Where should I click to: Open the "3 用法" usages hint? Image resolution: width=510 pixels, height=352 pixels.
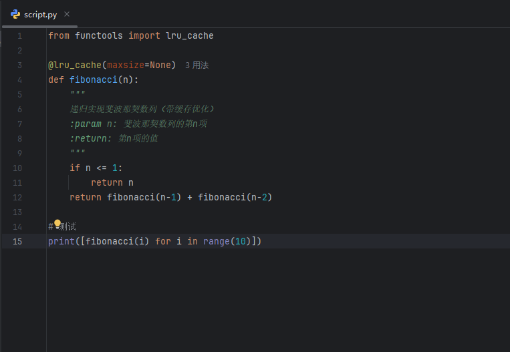click(197, 65)
